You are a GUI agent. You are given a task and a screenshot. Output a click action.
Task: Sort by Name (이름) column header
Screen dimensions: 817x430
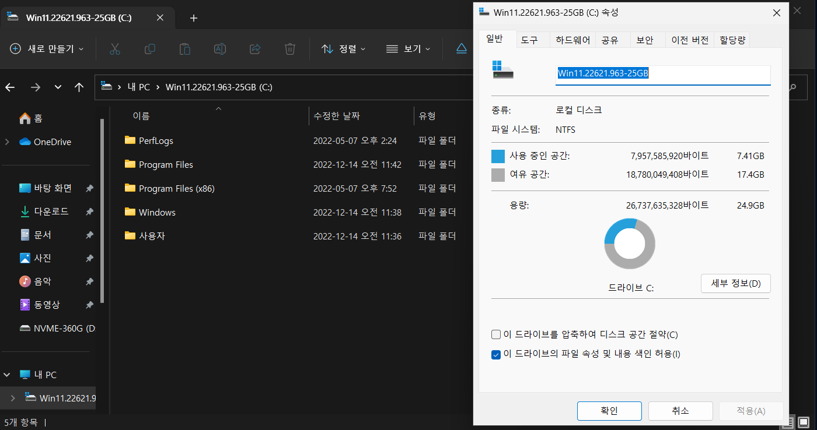pyautogui.click(x=141, y=116)
